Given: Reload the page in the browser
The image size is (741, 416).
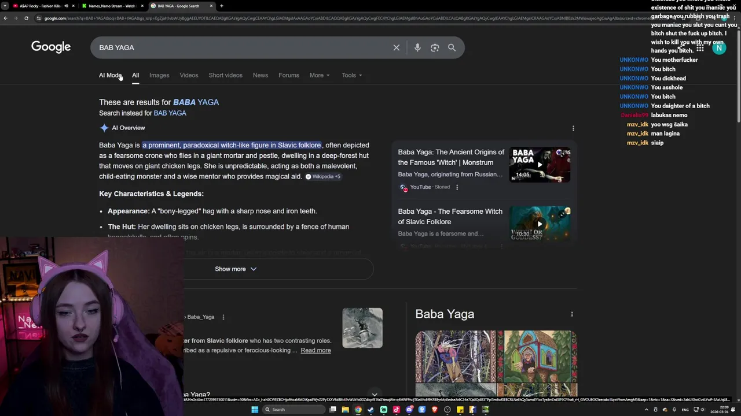Looking at the screenshot, I should click(x=26, y=18).
